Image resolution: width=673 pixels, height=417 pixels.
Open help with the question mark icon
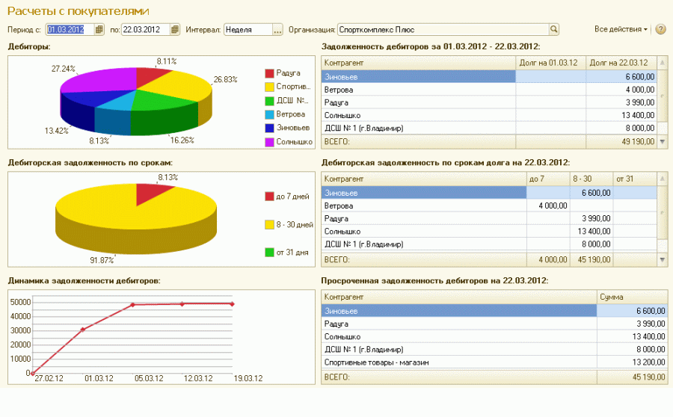660,30
